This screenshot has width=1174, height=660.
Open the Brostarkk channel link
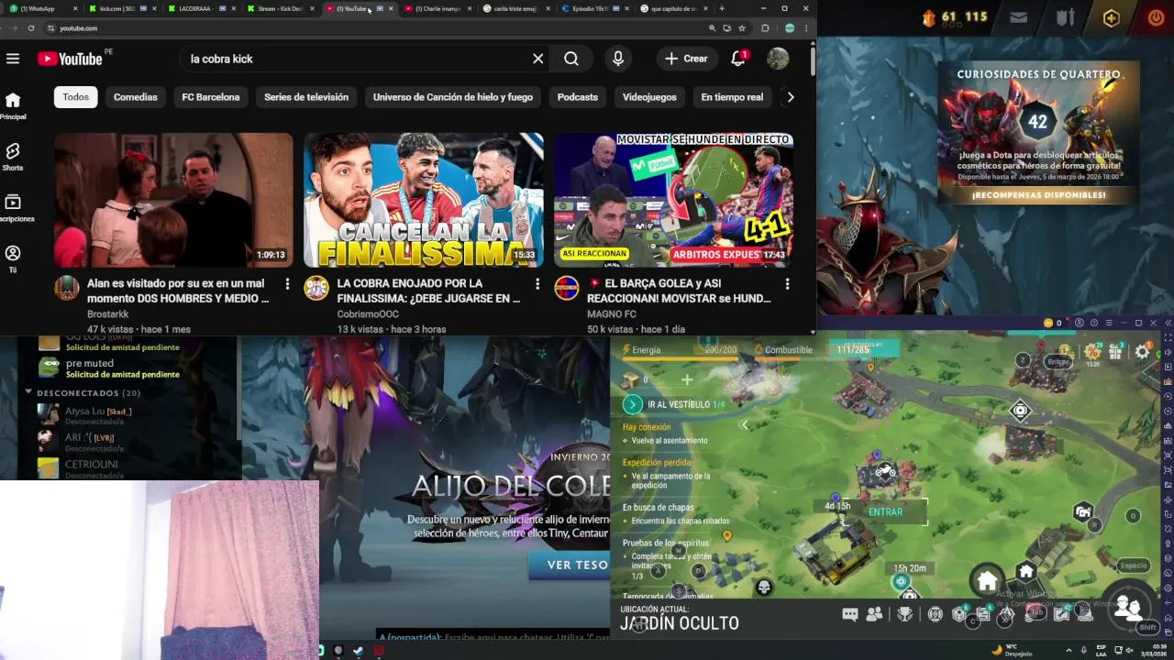point(108,314)
